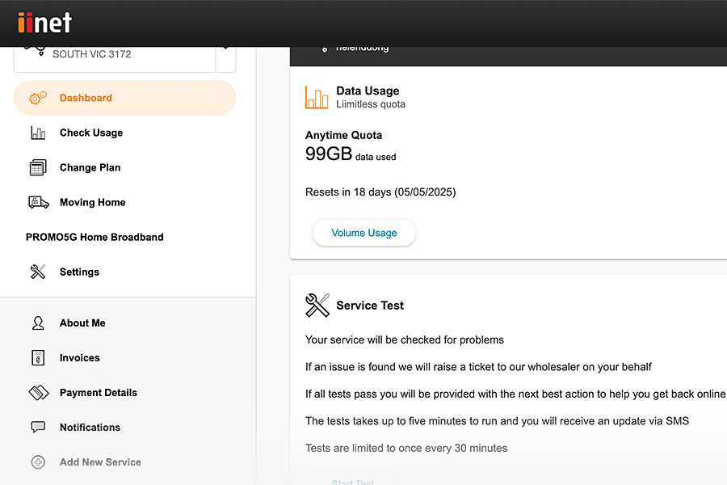This screenshot has height=485, width=727.
Task: Select the Invoices receipt icon
Action: tap(38, 357)
